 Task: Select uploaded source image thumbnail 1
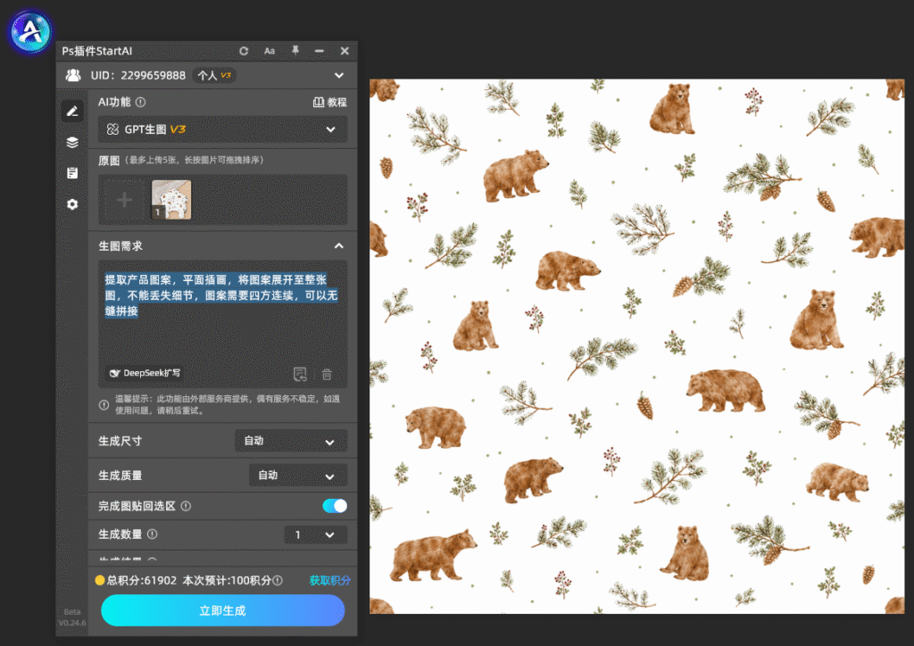tap(171, 200)
